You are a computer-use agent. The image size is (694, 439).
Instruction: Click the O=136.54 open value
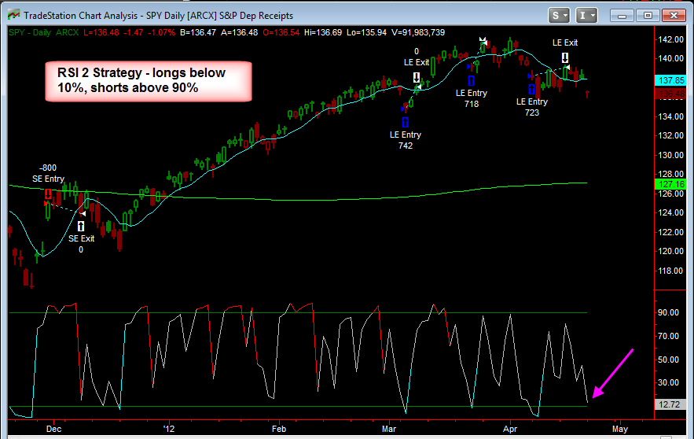click(281, 32)
